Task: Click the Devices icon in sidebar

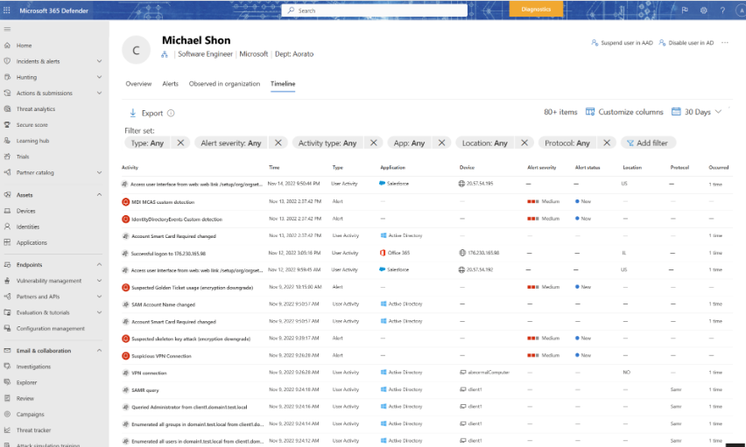Action: pos(7,211)
